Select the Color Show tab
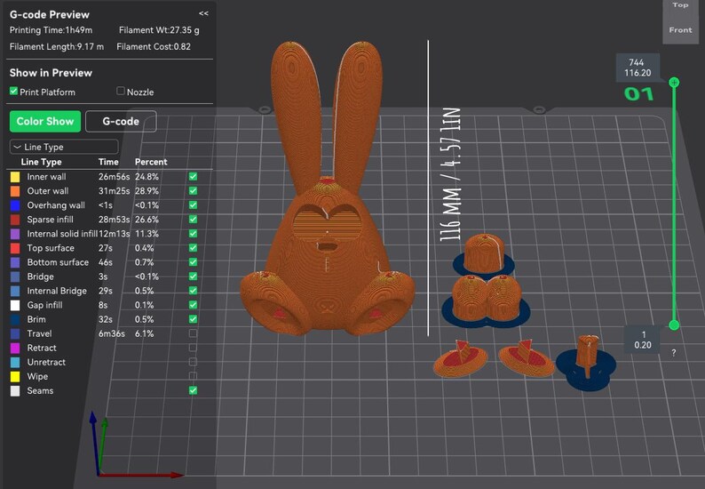705x489 pixels. tap(45, 122)
